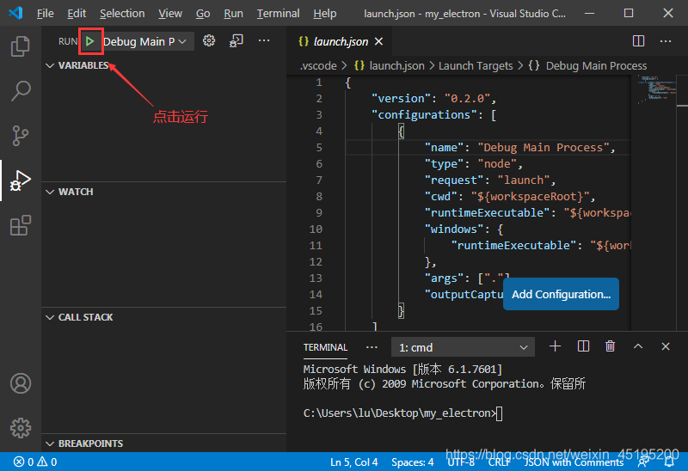Click the .vscode breadcrumb
This screenshot has width=688, height=471.
click(318, 66)
